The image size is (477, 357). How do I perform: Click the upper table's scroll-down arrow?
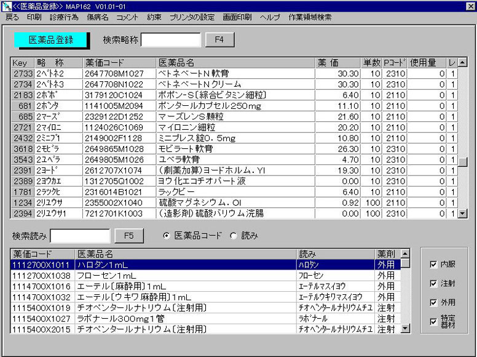click(x=463, y=214)
